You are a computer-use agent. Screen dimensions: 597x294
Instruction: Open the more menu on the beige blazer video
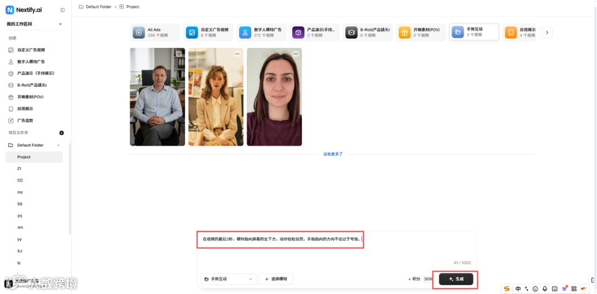coord(237,54)
